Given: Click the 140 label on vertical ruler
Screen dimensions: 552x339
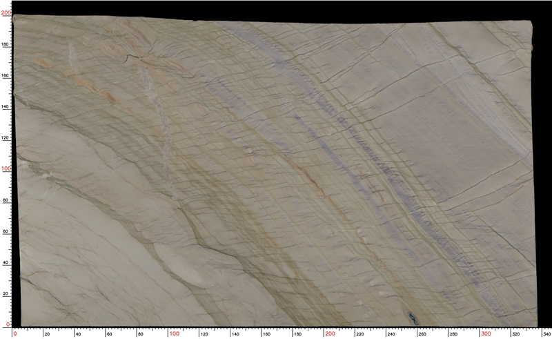Looking at the screenshot, I should click(6, 106).
